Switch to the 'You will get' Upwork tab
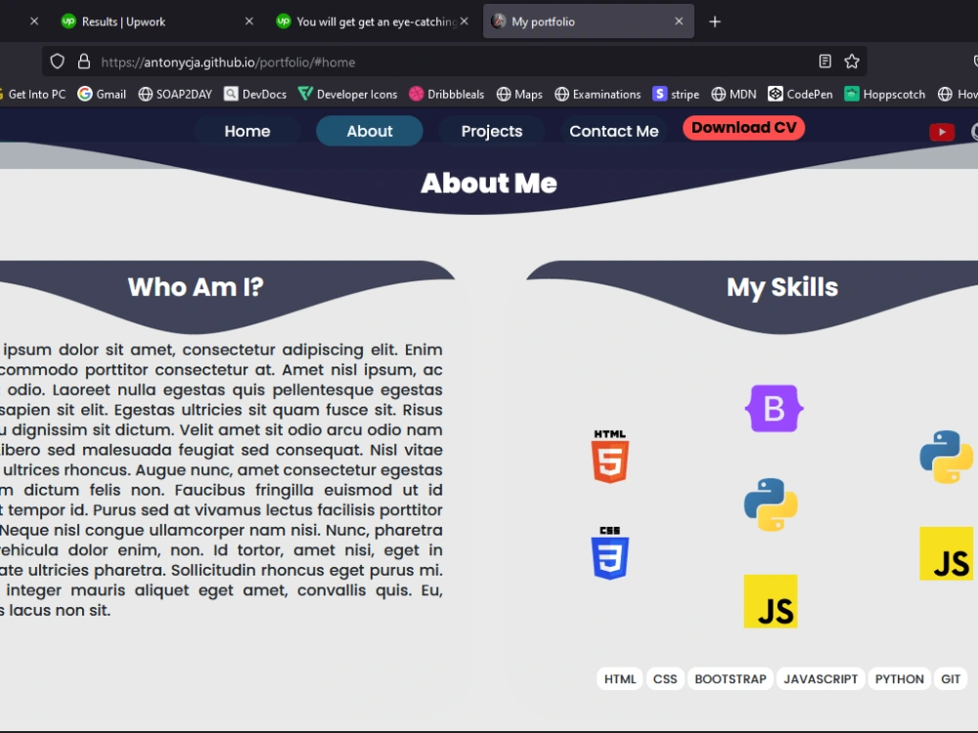Viewport: 978px width, 733px height. (373, 22)
